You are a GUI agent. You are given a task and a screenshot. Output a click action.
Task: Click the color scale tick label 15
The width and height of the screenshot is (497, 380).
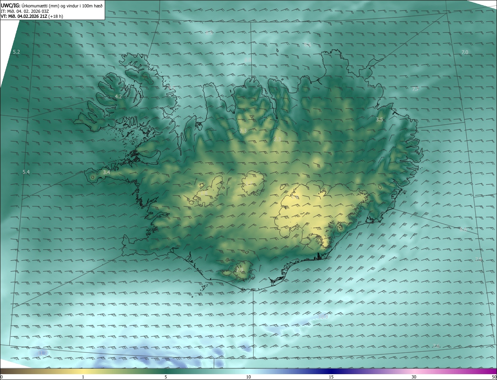331,377
